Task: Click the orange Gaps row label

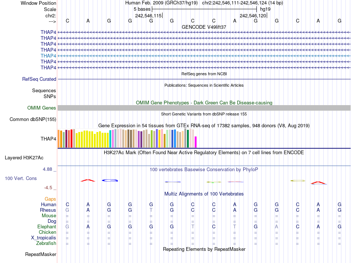Action: click(x=50, y=199)
